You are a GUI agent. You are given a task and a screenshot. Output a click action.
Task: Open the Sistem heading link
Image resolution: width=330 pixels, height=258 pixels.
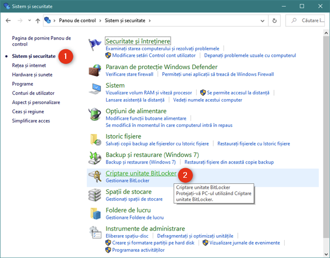click(x=115, y=85)
